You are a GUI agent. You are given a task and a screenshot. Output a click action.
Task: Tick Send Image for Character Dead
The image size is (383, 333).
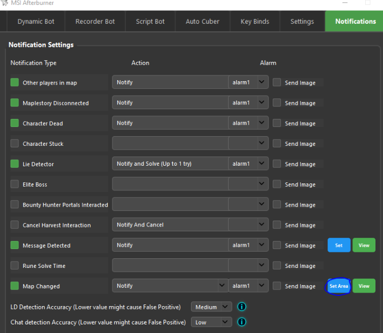tap(277, 123)
